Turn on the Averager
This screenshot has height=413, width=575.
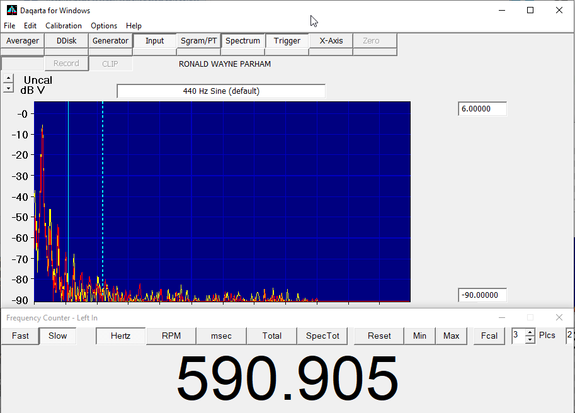(x=23, y=41)
